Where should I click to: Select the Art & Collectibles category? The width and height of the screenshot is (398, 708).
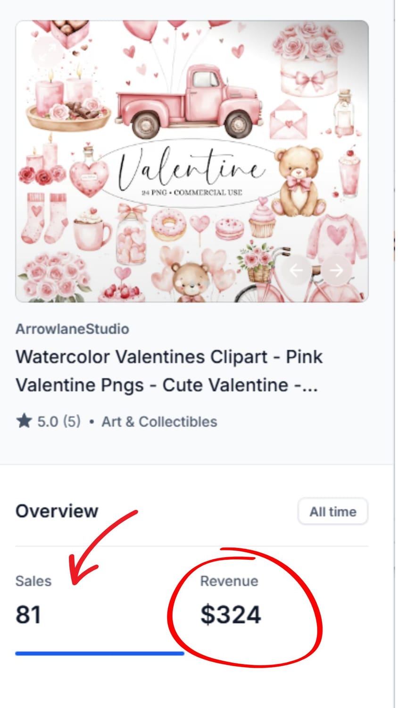(159, 421)
